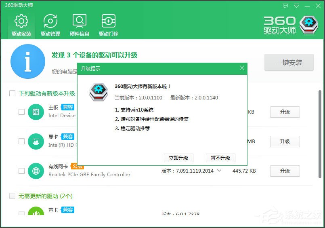Click the 主板 motherboard device icon
The height and width of the screenshot is (228, 325).
(36, 112)
